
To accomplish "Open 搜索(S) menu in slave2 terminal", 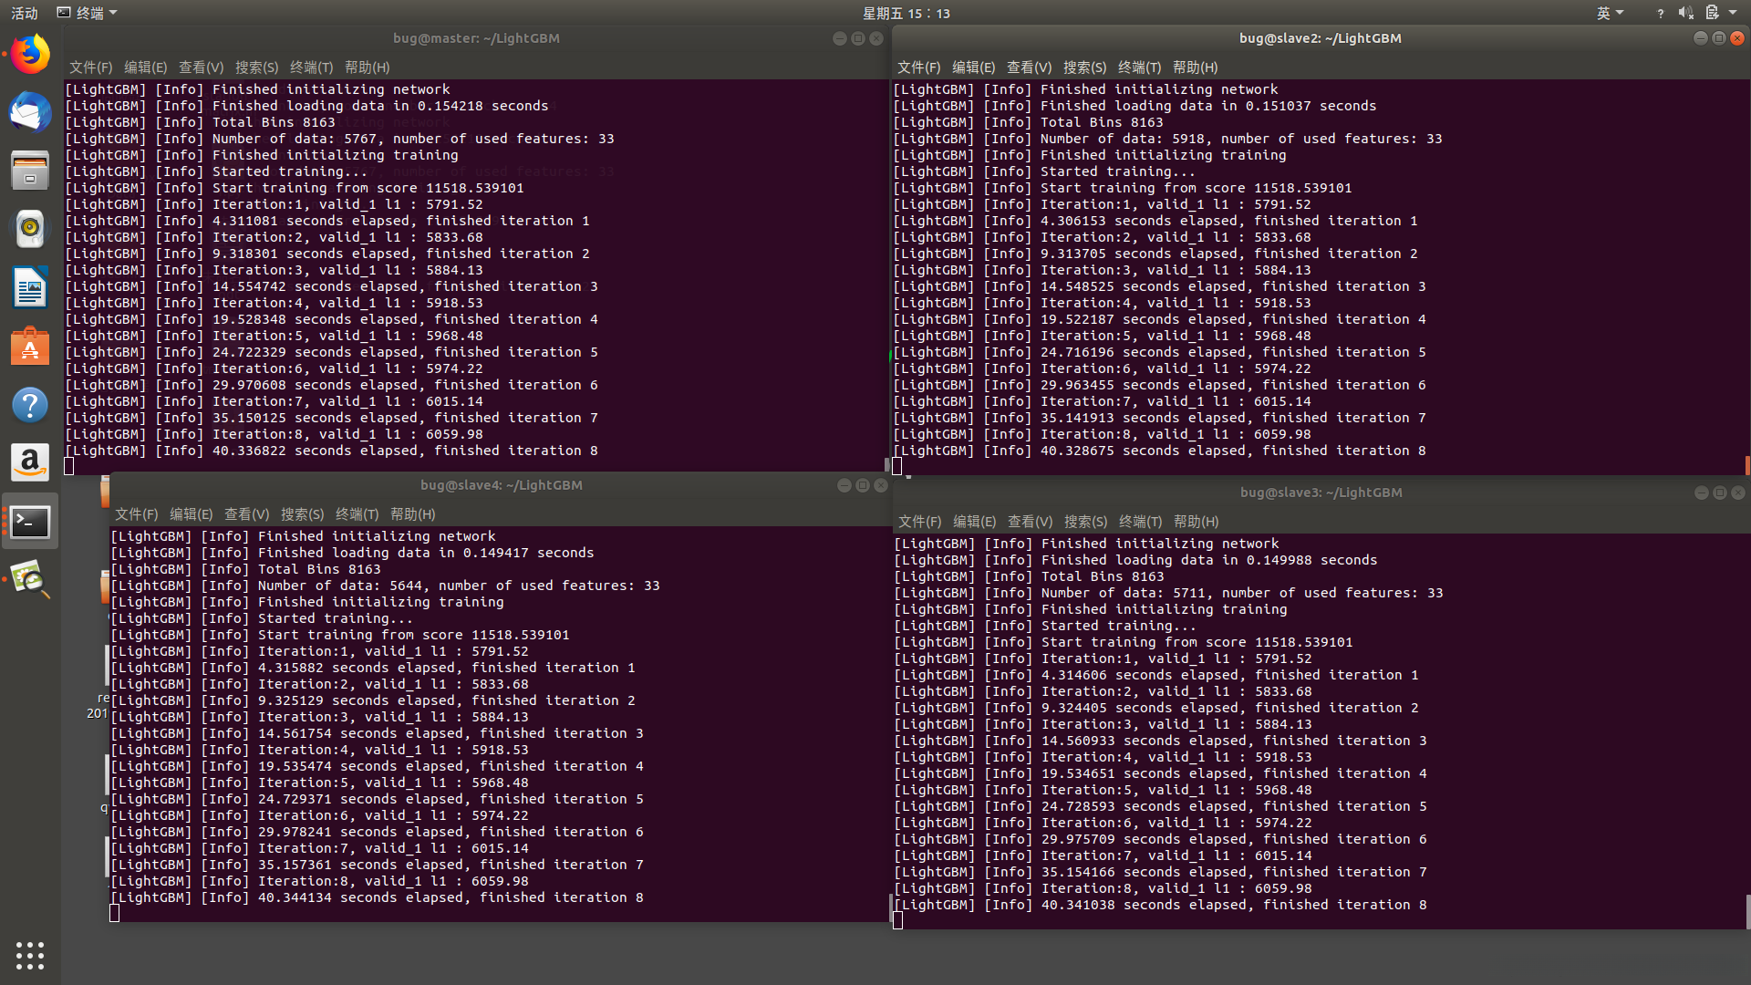I will coord(1084,67).
